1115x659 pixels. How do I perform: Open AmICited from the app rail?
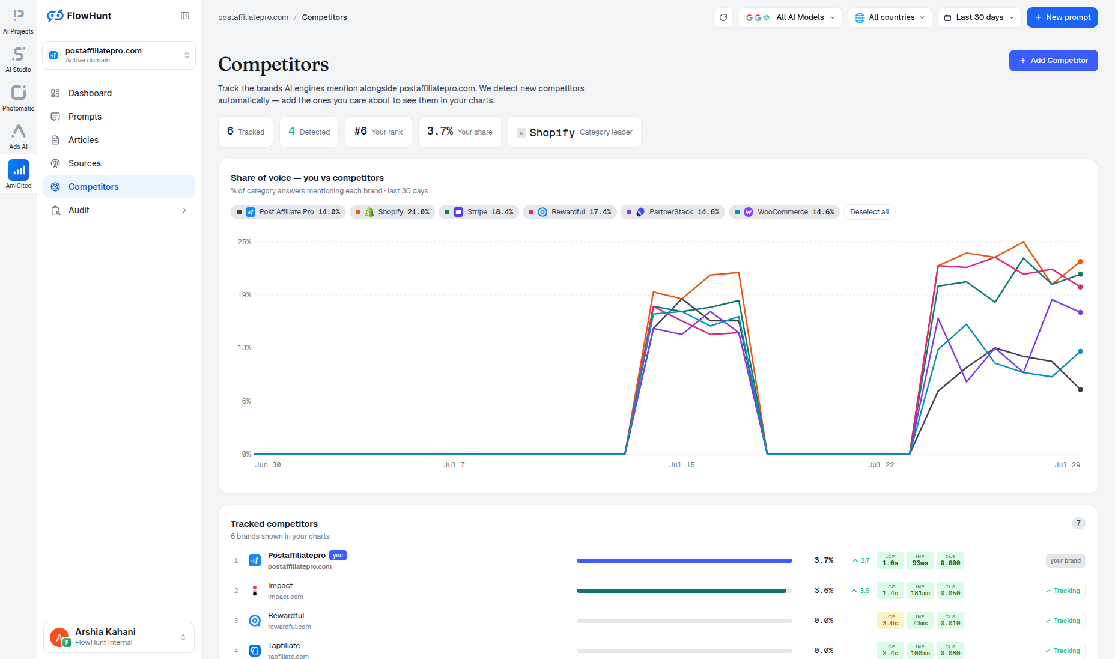tap(18, 175)
